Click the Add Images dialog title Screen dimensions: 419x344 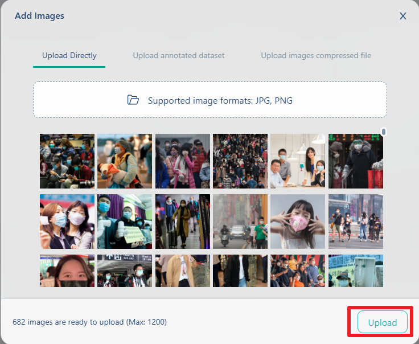pyautogui.click(x=39, y=16)
